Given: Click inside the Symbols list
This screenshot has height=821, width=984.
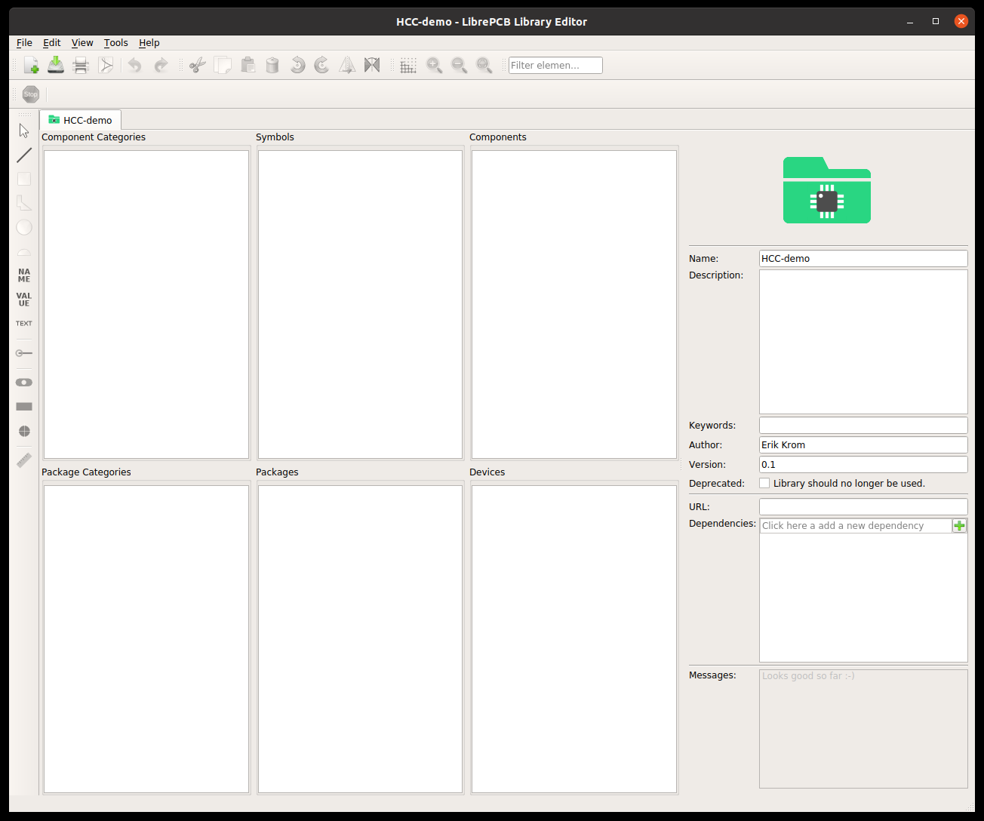Looking at the screenshot, I should 360,304.
